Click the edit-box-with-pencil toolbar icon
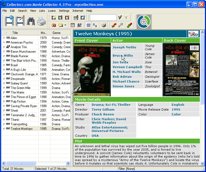This screenshot has height=172, width=206. (76, 18)
